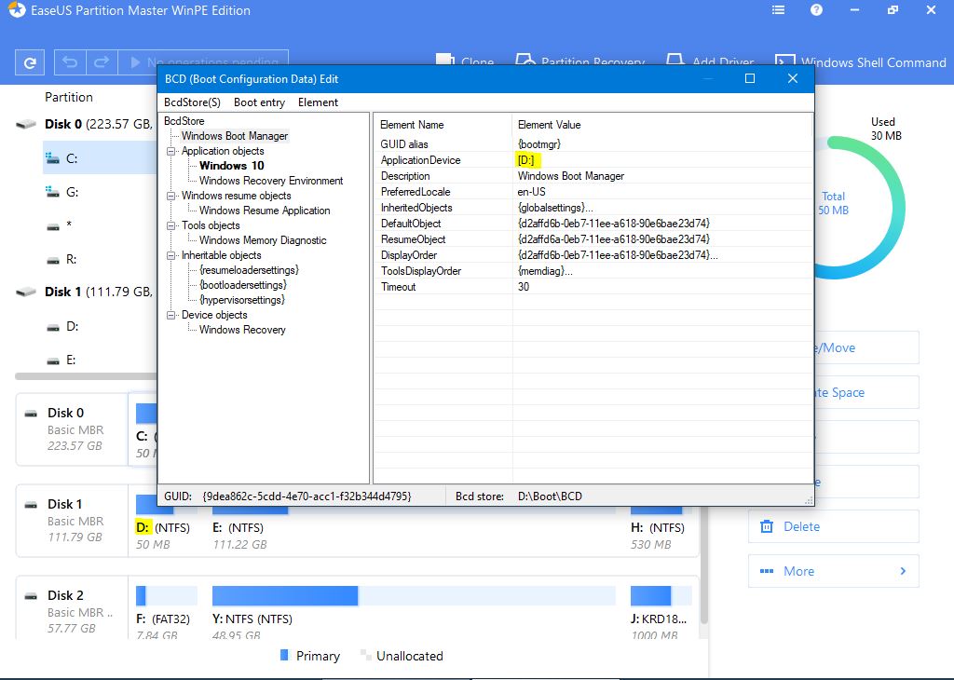Click the undo arrow icon
This screenshot has width=954, height=680.
click(70, 63)
